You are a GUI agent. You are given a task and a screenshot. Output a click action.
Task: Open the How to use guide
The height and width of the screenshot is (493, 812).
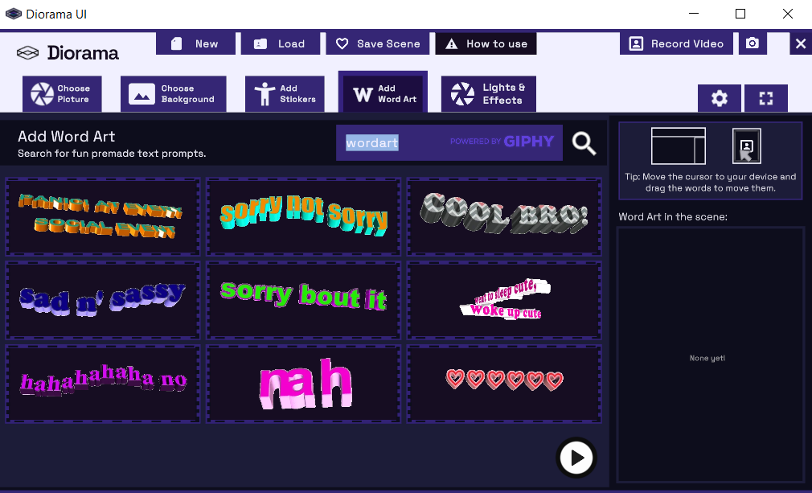click(x=486, y=43)
